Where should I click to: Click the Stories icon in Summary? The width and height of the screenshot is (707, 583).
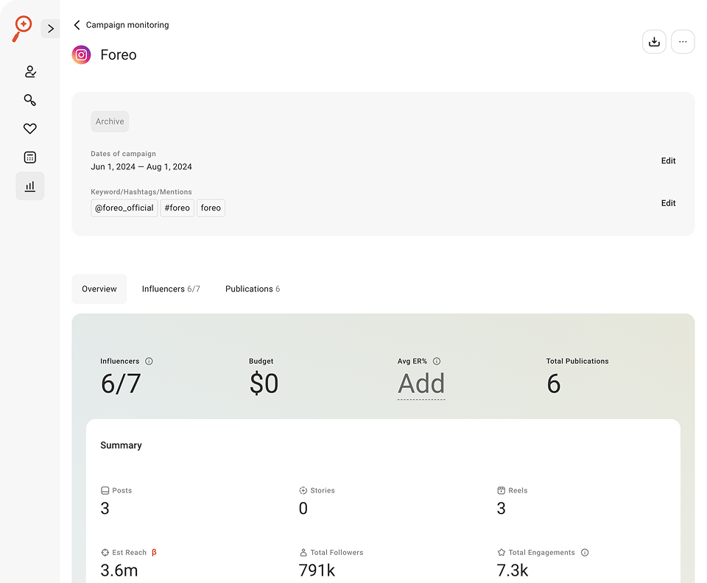tap(303, 491)
